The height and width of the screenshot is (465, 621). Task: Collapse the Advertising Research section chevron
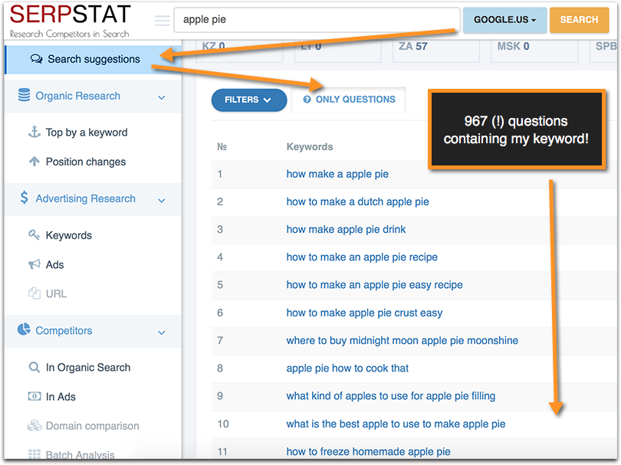tap(162, 200)
